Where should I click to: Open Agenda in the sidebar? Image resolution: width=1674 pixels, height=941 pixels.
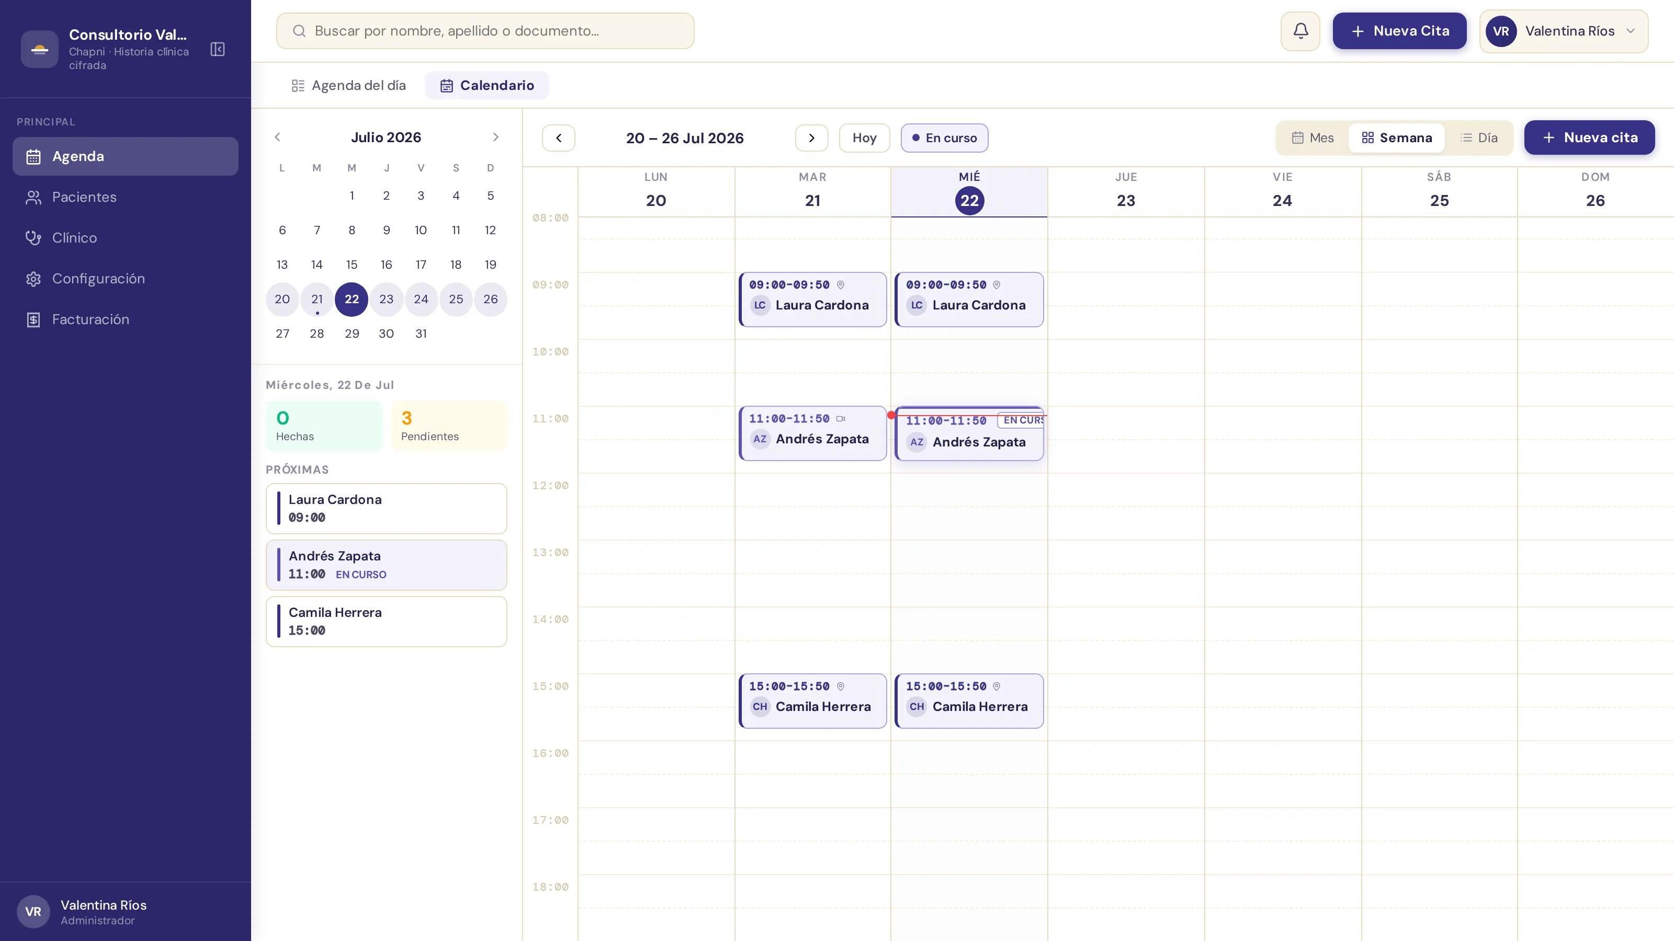[126, 156]
